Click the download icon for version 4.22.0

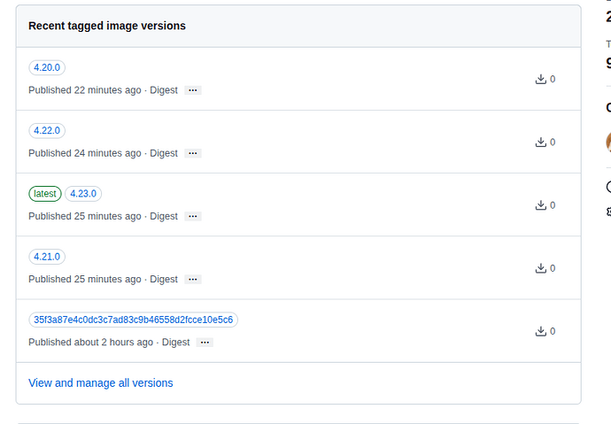tap(540, 142)
